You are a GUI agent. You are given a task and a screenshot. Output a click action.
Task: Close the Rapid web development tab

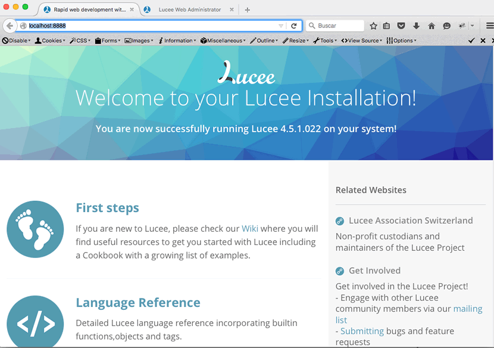click(x=132, y=10)
